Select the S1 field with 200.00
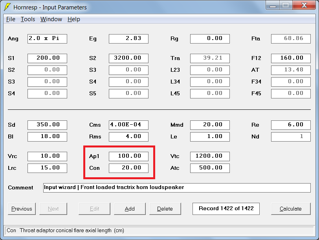 click(x=47, y=58)
